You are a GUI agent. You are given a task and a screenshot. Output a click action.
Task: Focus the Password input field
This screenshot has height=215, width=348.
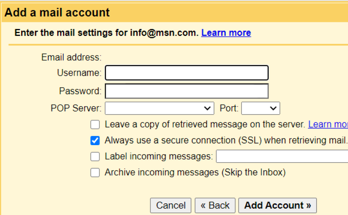point(187,91)
